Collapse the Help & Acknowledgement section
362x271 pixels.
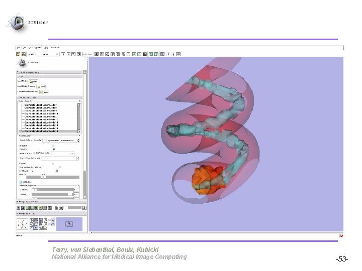(x=49, y=72)
